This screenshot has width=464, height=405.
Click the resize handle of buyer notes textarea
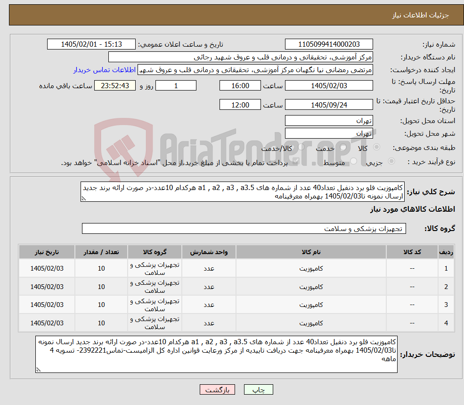(x=38, y=370)
